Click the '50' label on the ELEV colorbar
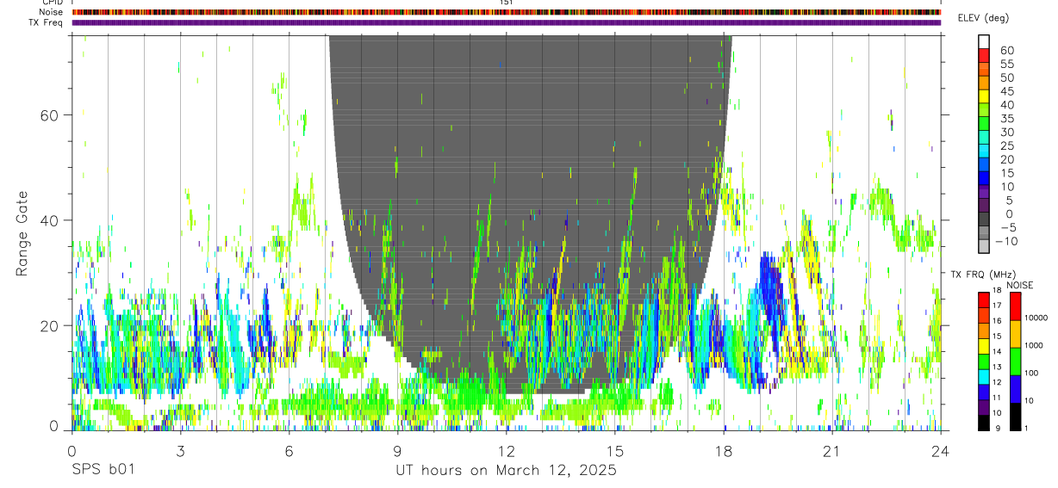The image size is (1058, 488). 1006,78
